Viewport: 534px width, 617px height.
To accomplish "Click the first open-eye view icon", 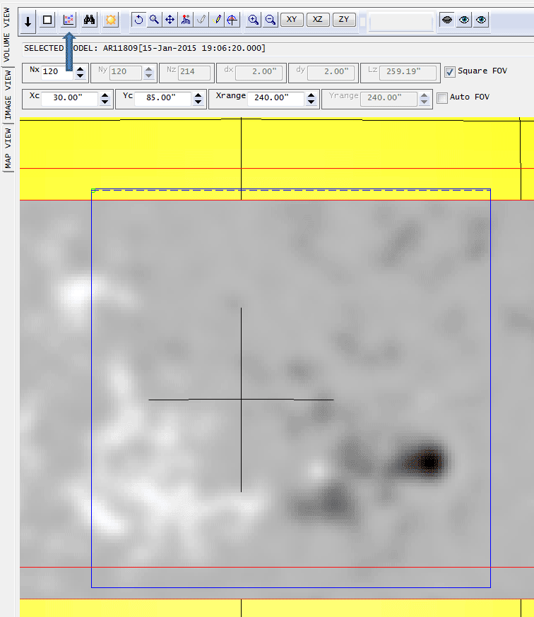I will coord(464,20).
